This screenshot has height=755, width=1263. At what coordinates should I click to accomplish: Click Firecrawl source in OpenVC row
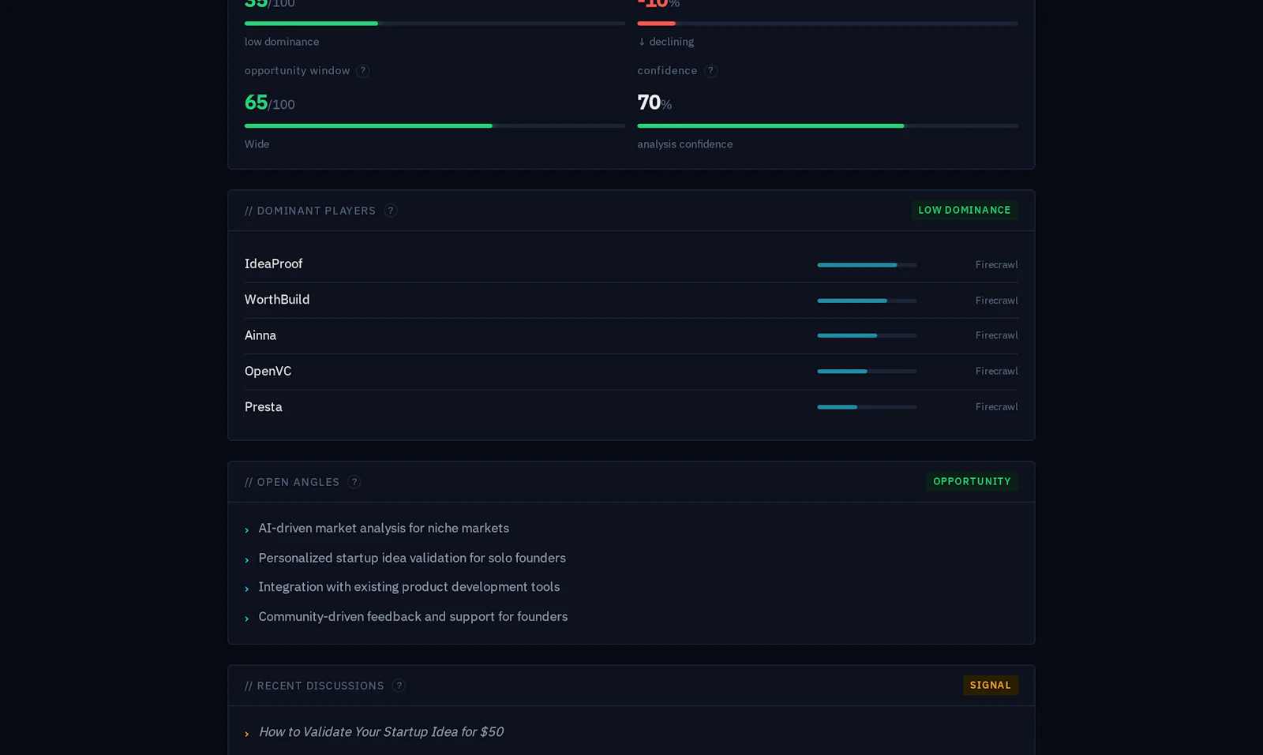[x=996, y=371]
